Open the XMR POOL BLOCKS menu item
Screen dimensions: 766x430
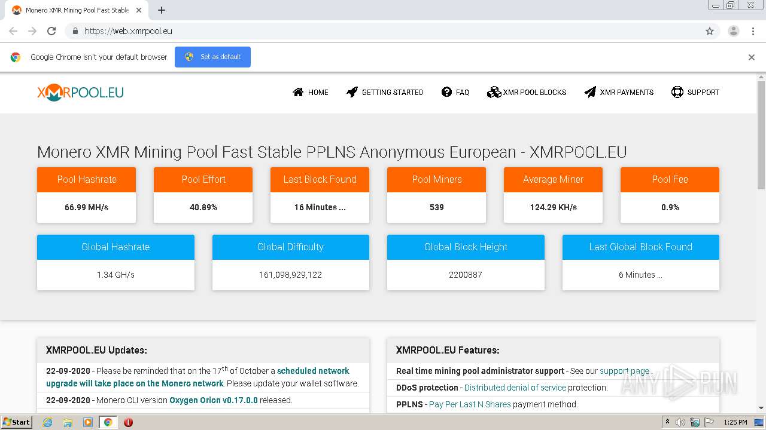(x=527, y=92)
